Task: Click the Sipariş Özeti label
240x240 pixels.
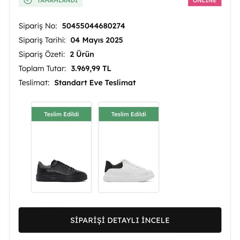Action: click(42, 54)
